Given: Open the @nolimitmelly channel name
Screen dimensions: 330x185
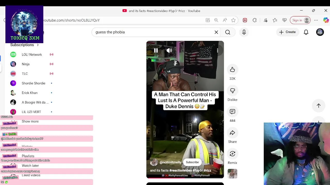Looking at the screenshot, I should point(170,162).
